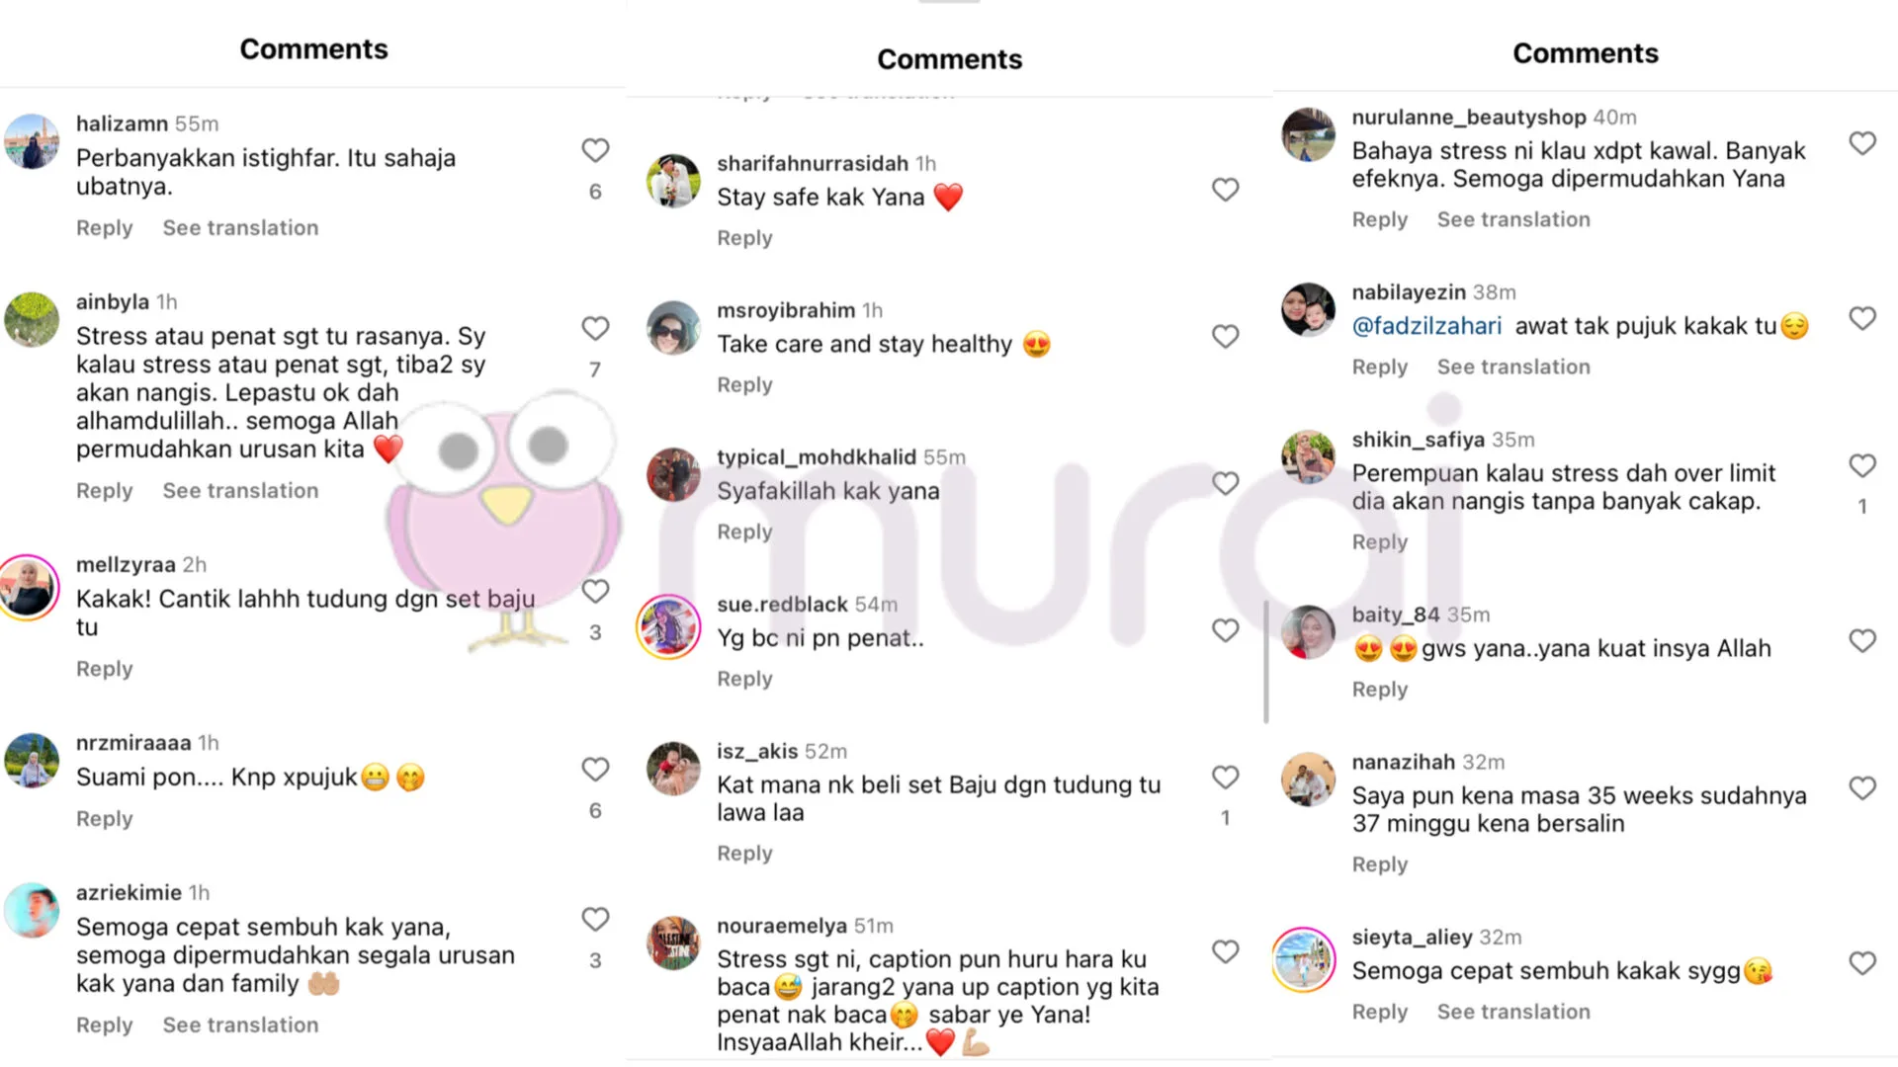Like msroyibrahim's Take care comment
Viewport: 1898px width, 1067px height.
(x=1225, y=337)
